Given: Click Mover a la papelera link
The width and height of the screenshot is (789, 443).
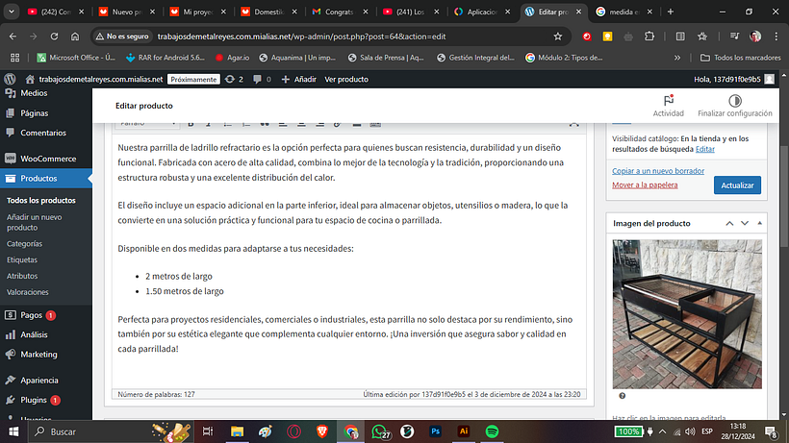Looking at the screenshot, I should [x=645, y=185].
